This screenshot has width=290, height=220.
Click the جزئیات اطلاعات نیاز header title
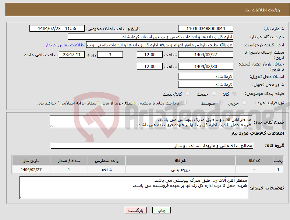click(262, 10)
